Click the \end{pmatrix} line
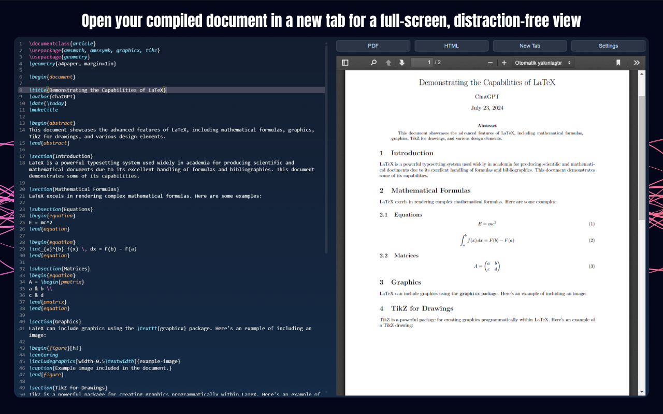 [48, 302]
